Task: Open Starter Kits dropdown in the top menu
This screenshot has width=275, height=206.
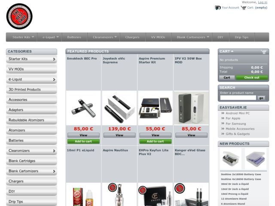Action: point(33,37)
